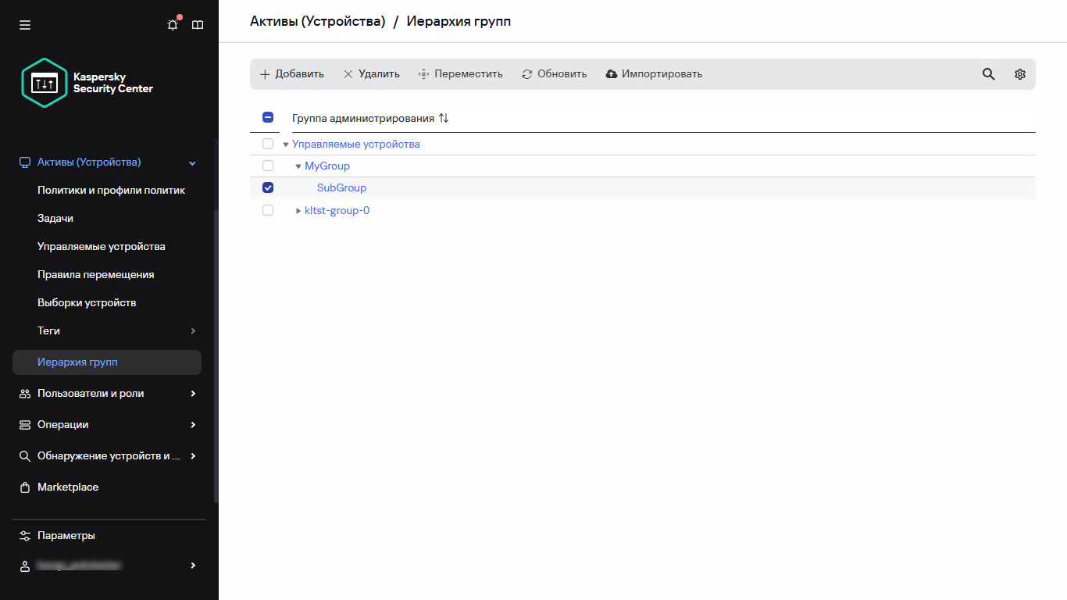Check the MyGroup checkbox
1067x600 pixels.
[x=268, y=166]
